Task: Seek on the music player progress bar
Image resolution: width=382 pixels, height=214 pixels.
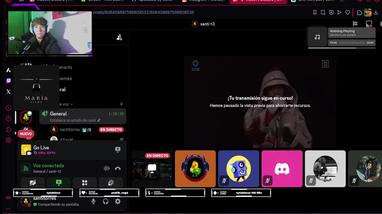Action: click(x=352, y=43)
